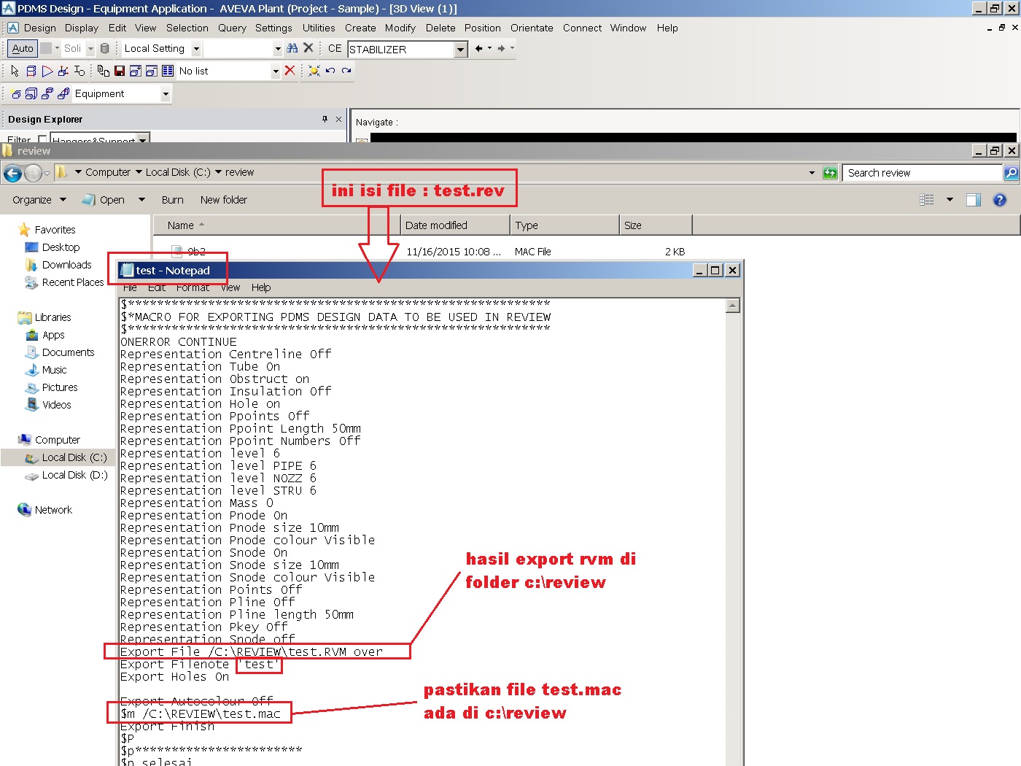
Task: Click the change view icon in Explorer toolbar
Action: pos(927,200)
